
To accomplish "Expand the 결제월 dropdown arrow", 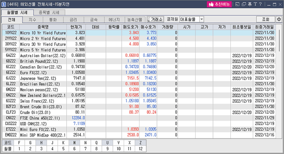I will tap(202, 19).
